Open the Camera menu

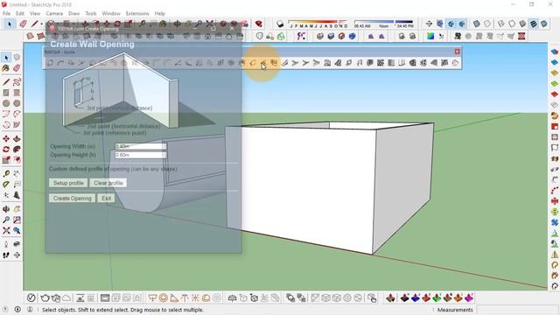tap(54, 14)
